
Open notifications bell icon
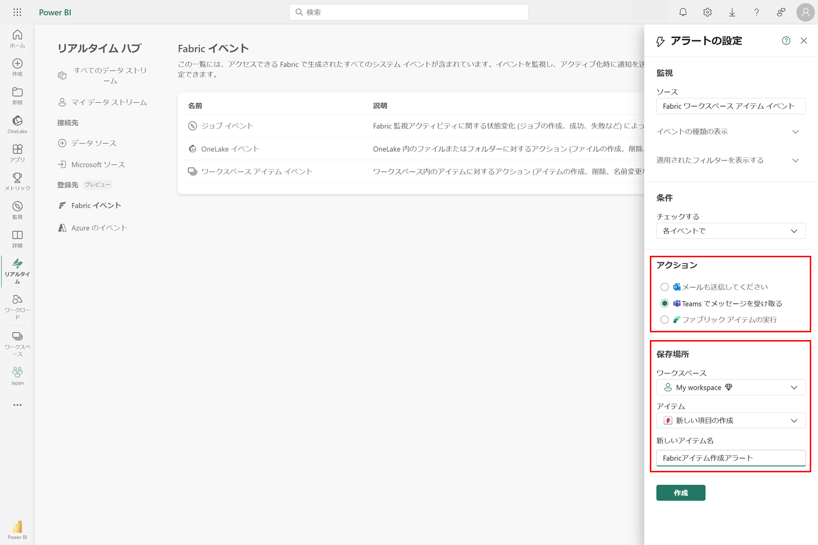tap(683, 12)
